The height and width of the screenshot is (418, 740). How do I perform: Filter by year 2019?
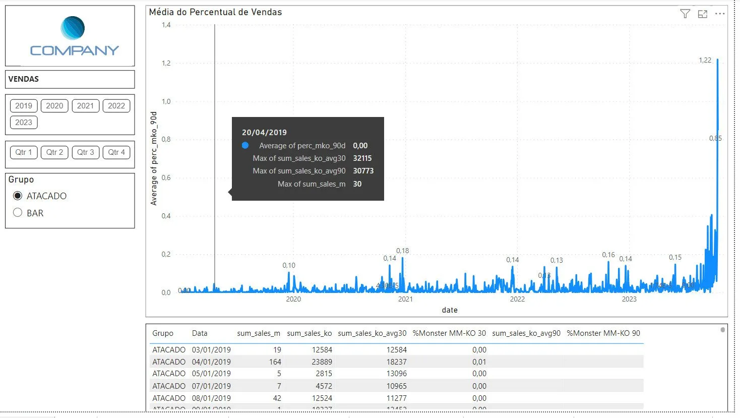(x=24, y=106)
